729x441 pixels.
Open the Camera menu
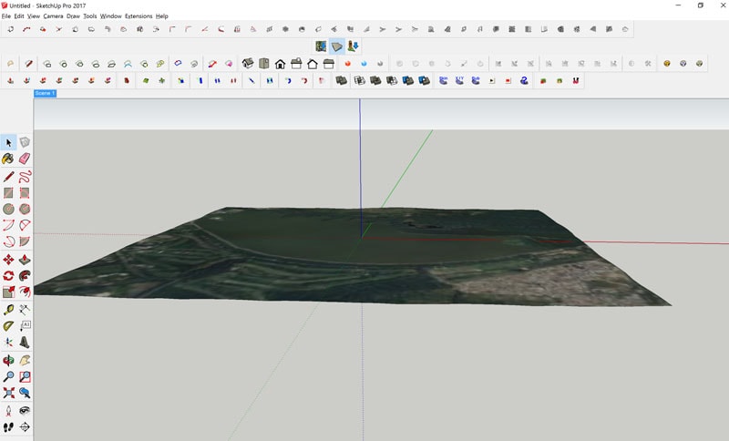[53, 15]
